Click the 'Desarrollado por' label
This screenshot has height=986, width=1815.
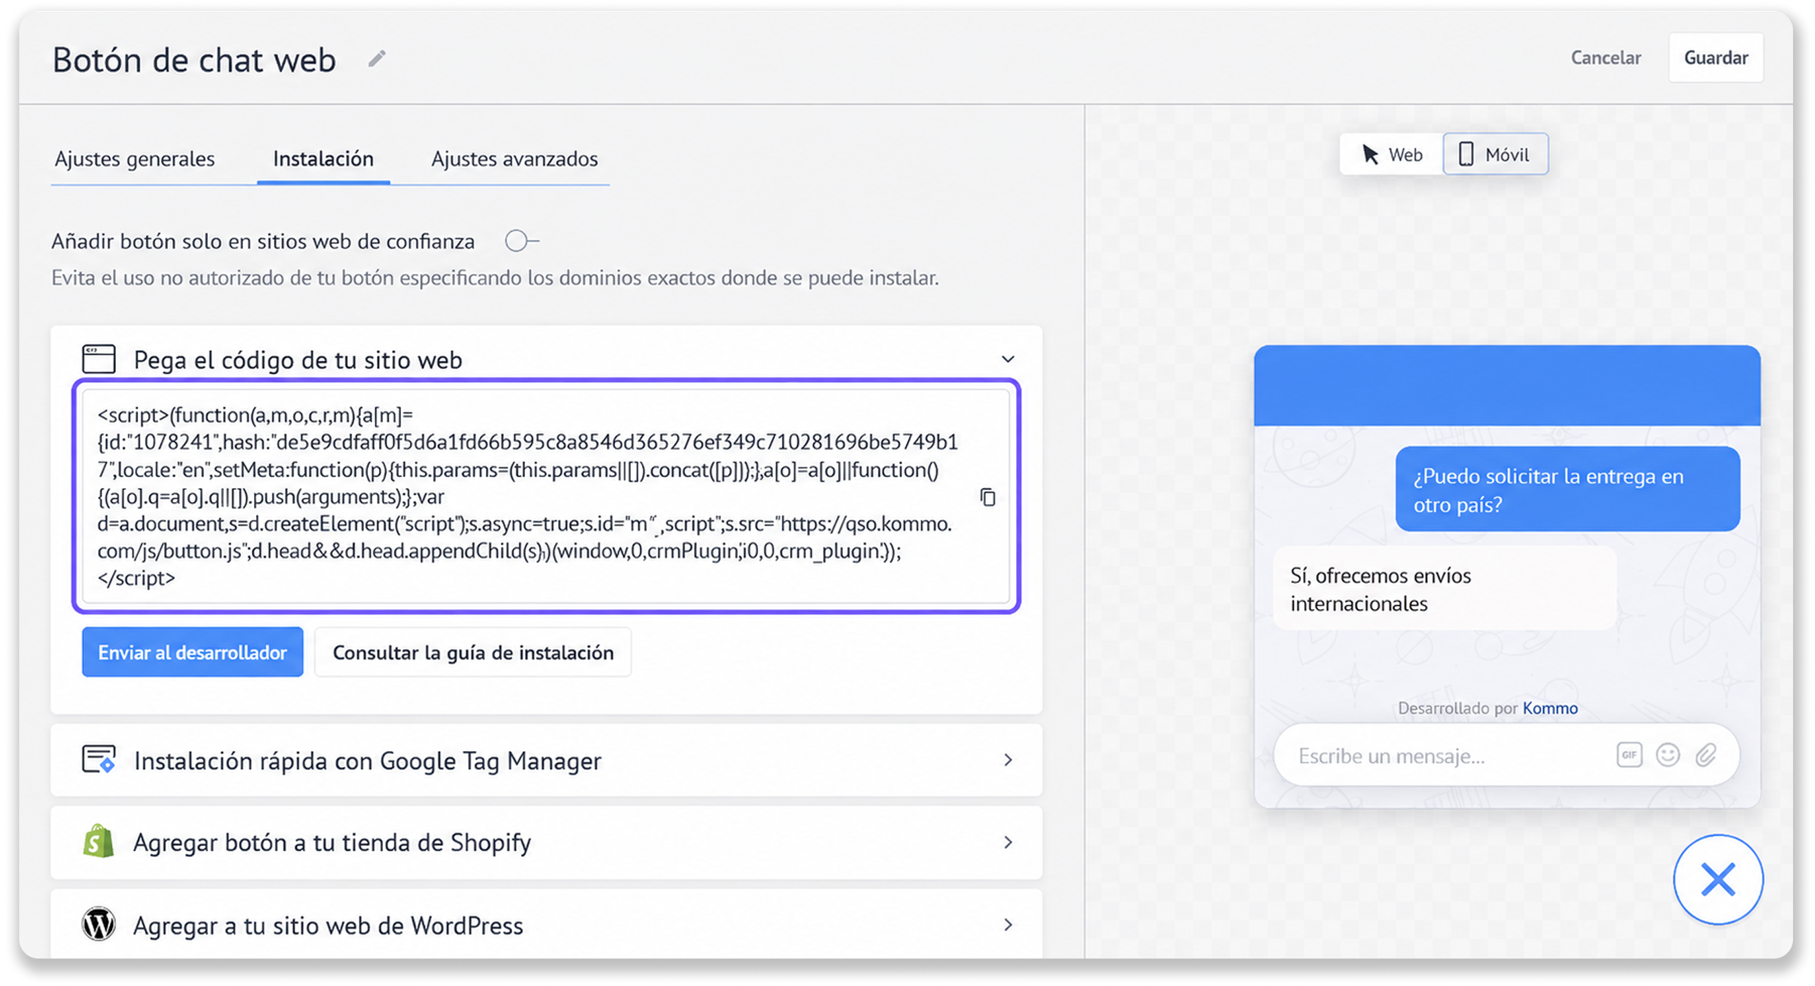click(1457, 708)
